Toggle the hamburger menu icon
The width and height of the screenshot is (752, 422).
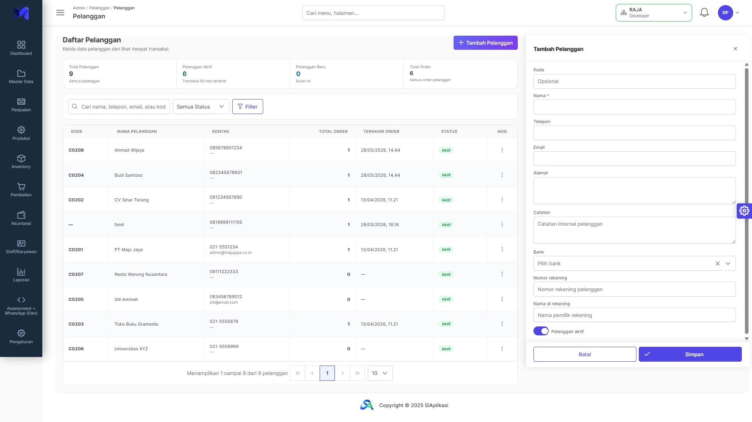60,13
